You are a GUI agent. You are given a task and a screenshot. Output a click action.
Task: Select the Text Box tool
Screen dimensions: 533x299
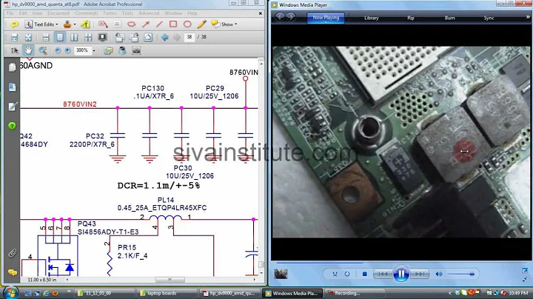(x=117, y=24)
